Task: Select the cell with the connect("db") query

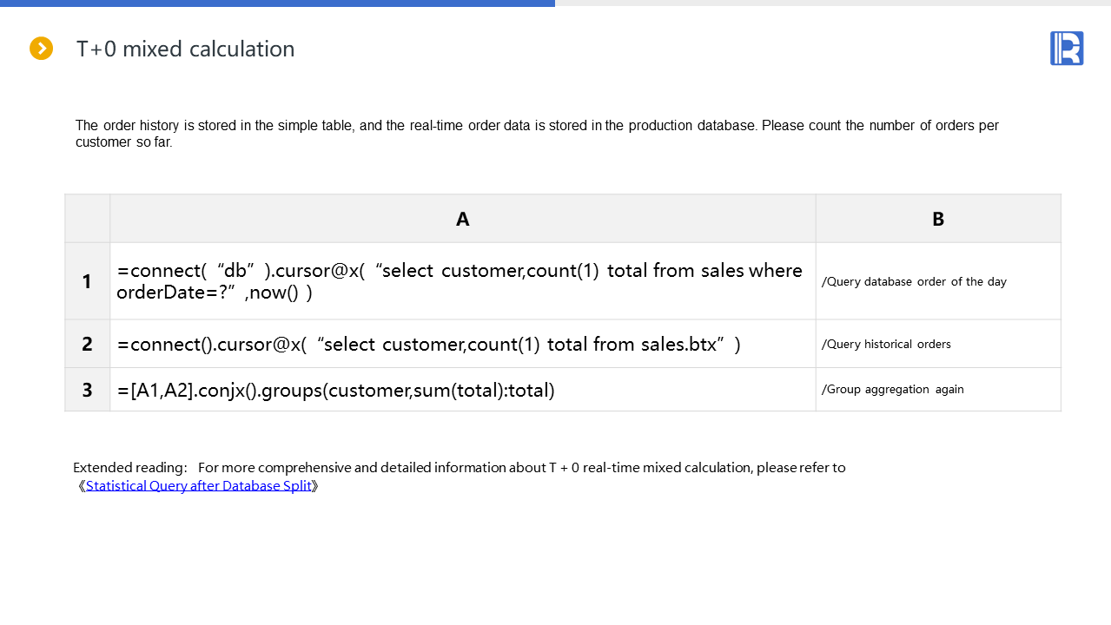Action: pos(460,281)
